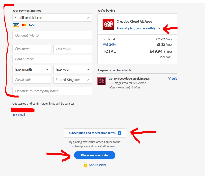Click the PayPal payment icon
205x176 pixels.
tap(32, 25)
